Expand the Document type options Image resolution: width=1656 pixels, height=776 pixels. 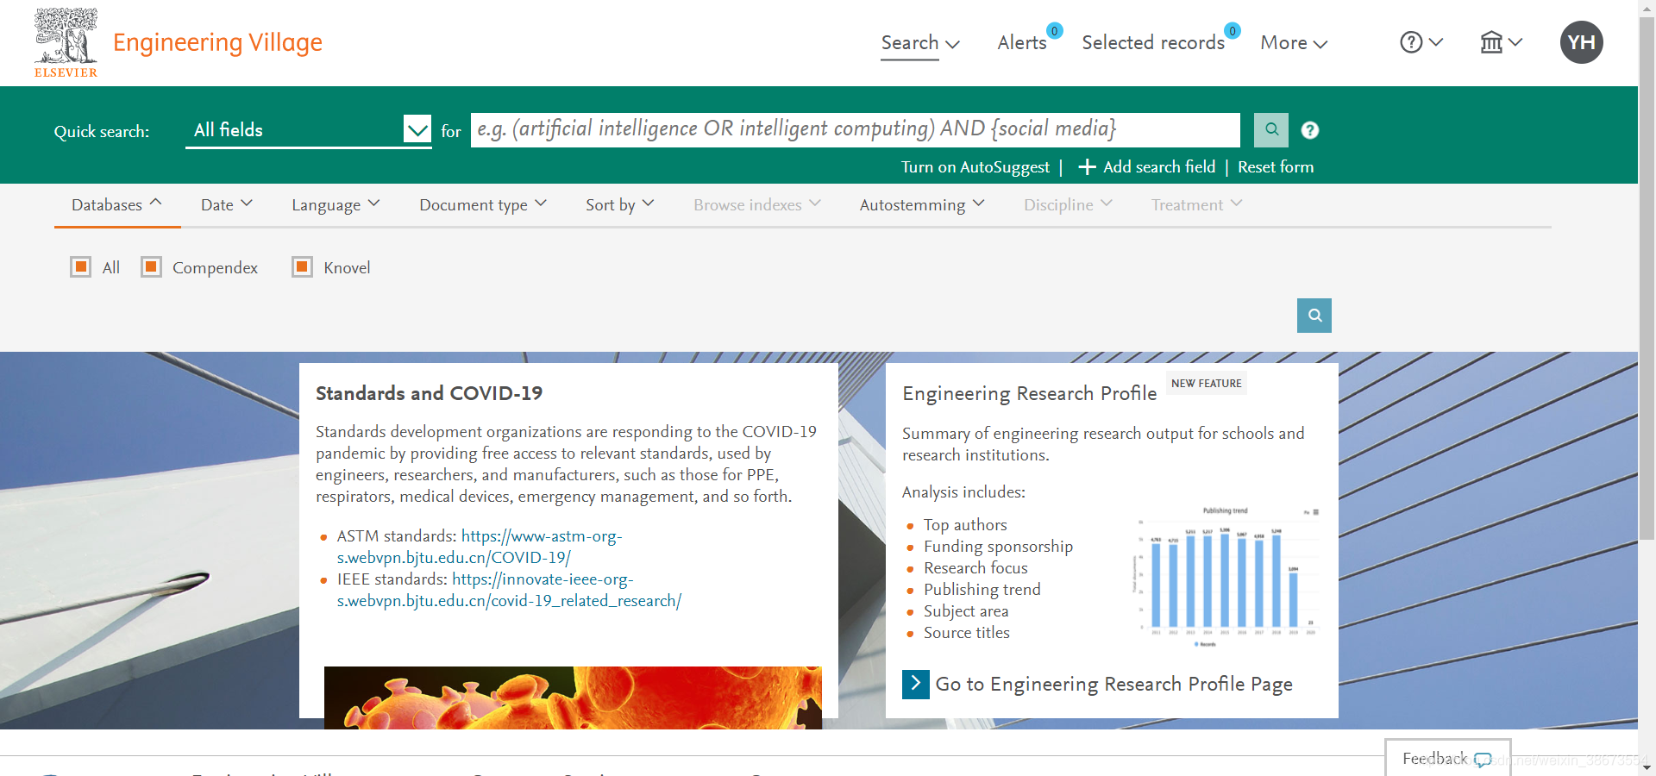483,205
